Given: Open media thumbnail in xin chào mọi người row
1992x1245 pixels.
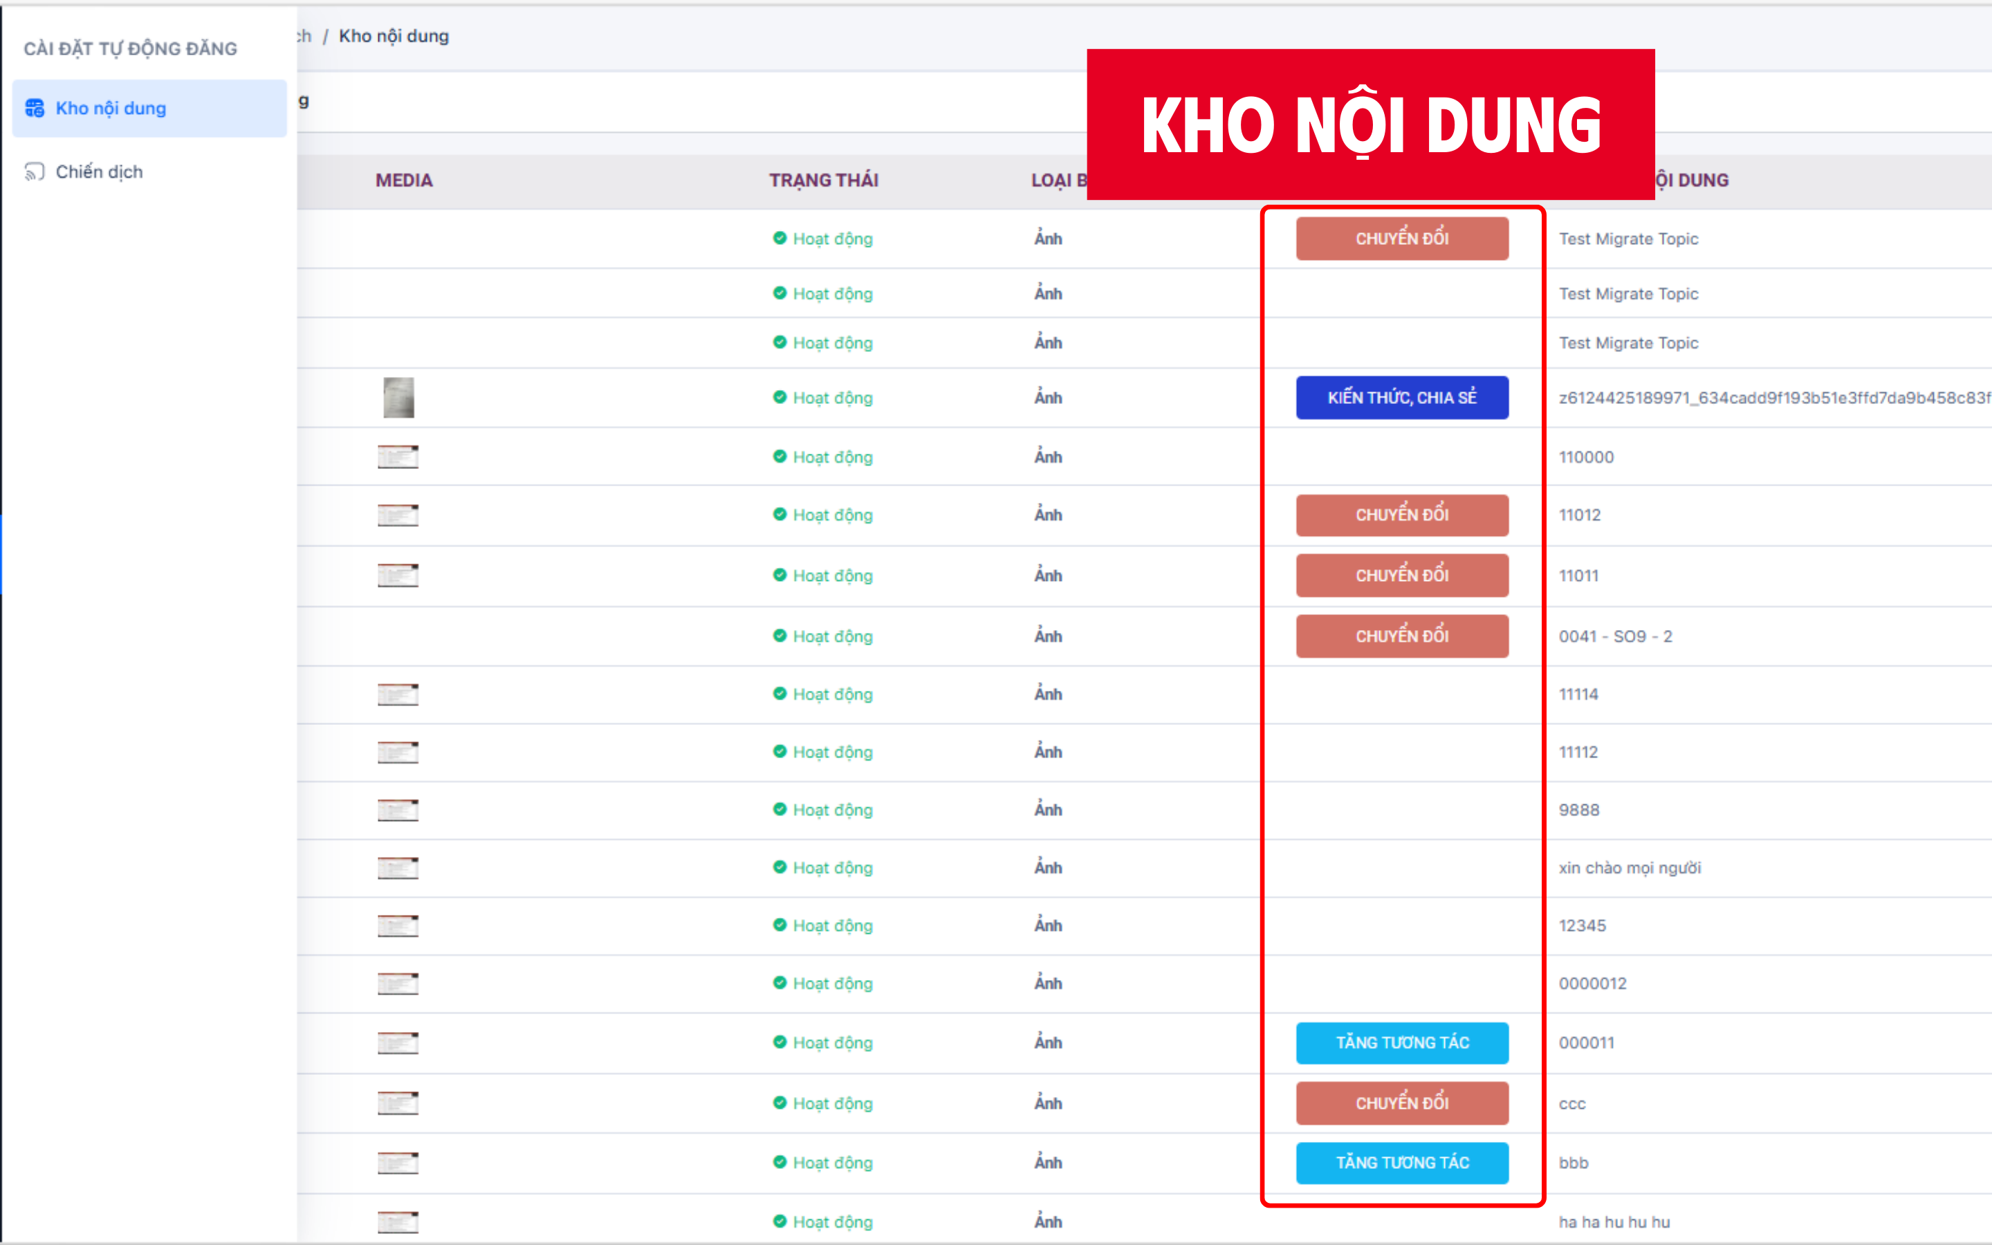Looking at the screenshot, I should [398, 868].
